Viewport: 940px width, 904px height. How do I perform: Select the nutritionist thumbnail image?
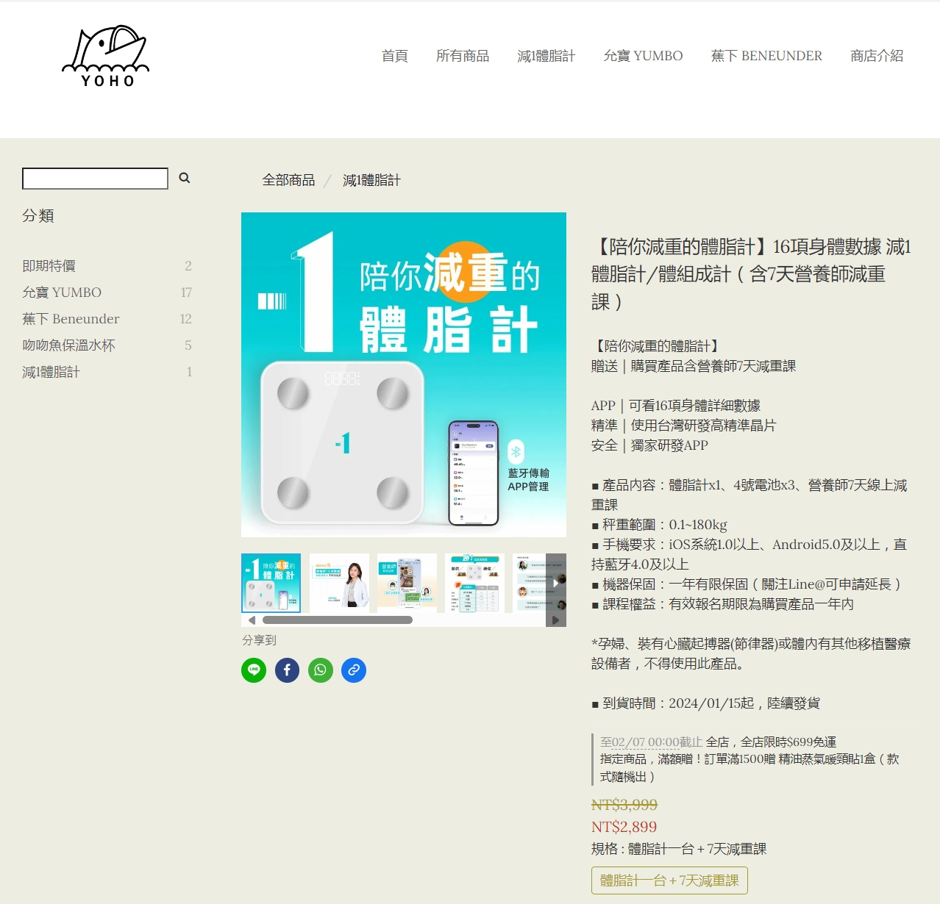[x=339, y=583]
